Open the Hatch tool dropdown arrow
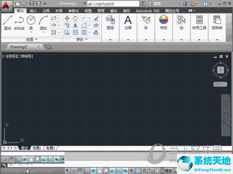233x174 pixels. [59, 32]
